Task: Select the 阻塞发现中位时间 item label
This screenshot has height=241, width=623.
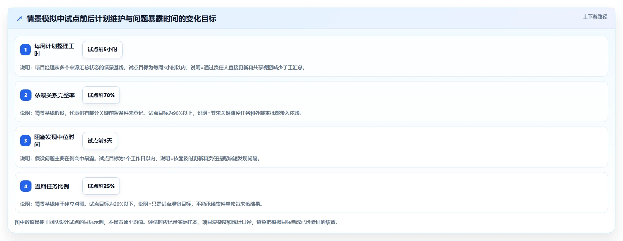Action: 54,141
